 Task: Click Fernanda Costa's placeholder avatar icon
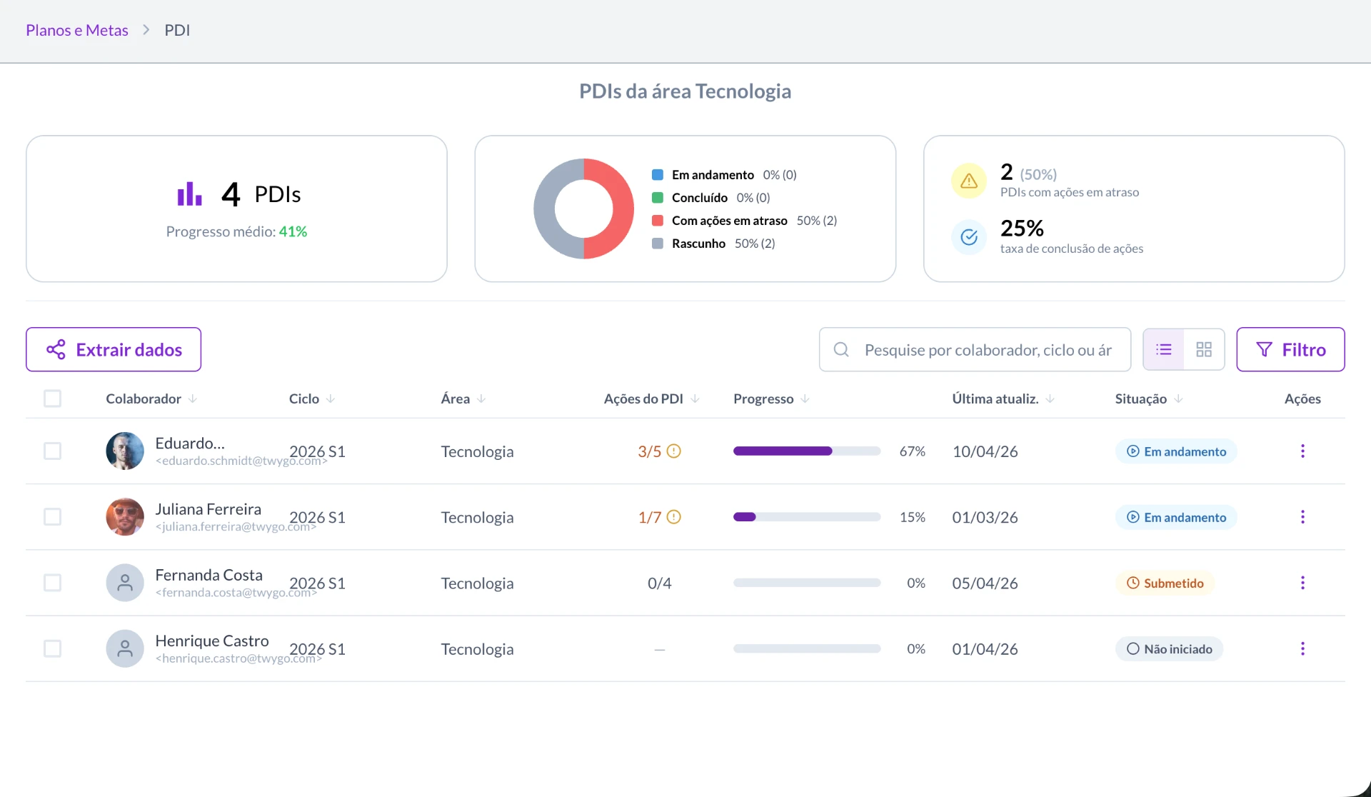125,583
